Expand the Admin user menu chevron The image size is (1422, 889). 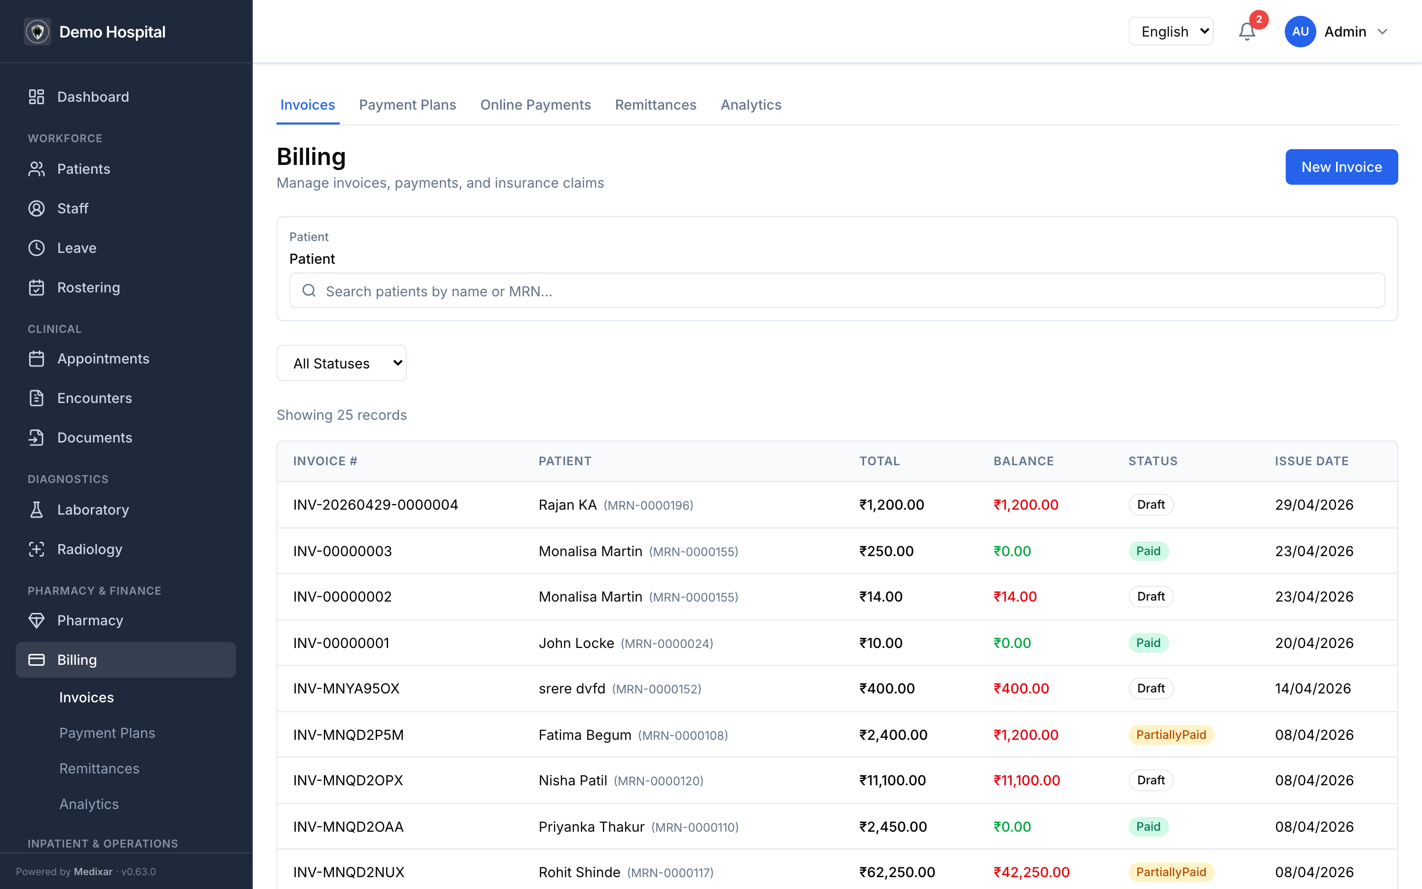pyautogui.click(x=1382, y=32)
